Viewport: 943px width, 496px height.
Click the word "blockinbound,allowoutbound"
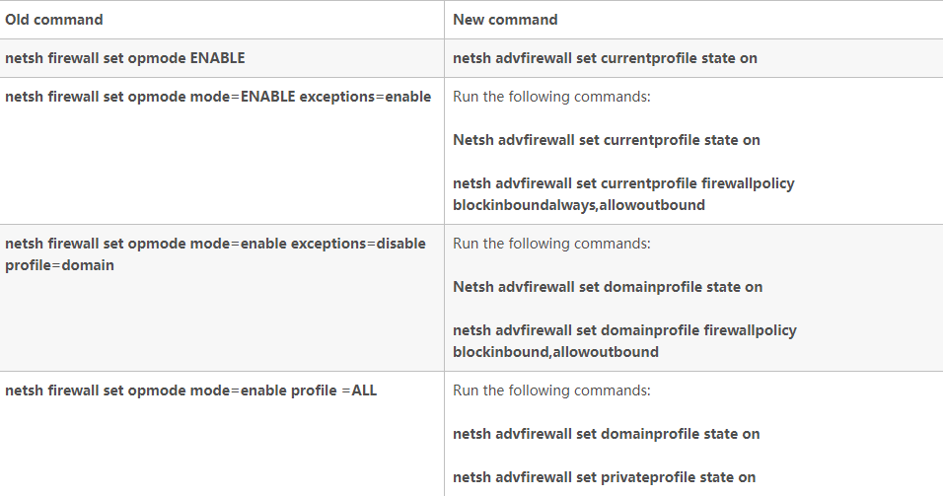(x=555, y=352)
